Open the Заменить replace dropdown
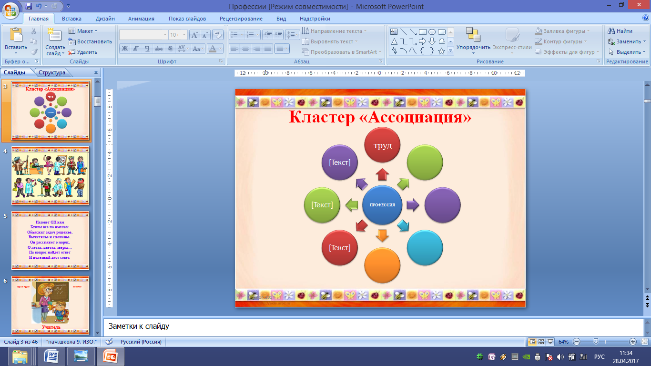Image resolution: width=651 pixels, height=366 pixels. click(627, 41)
